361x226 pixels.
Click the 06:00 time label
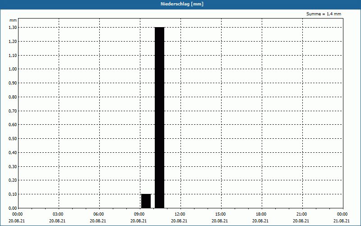(98, 214)
